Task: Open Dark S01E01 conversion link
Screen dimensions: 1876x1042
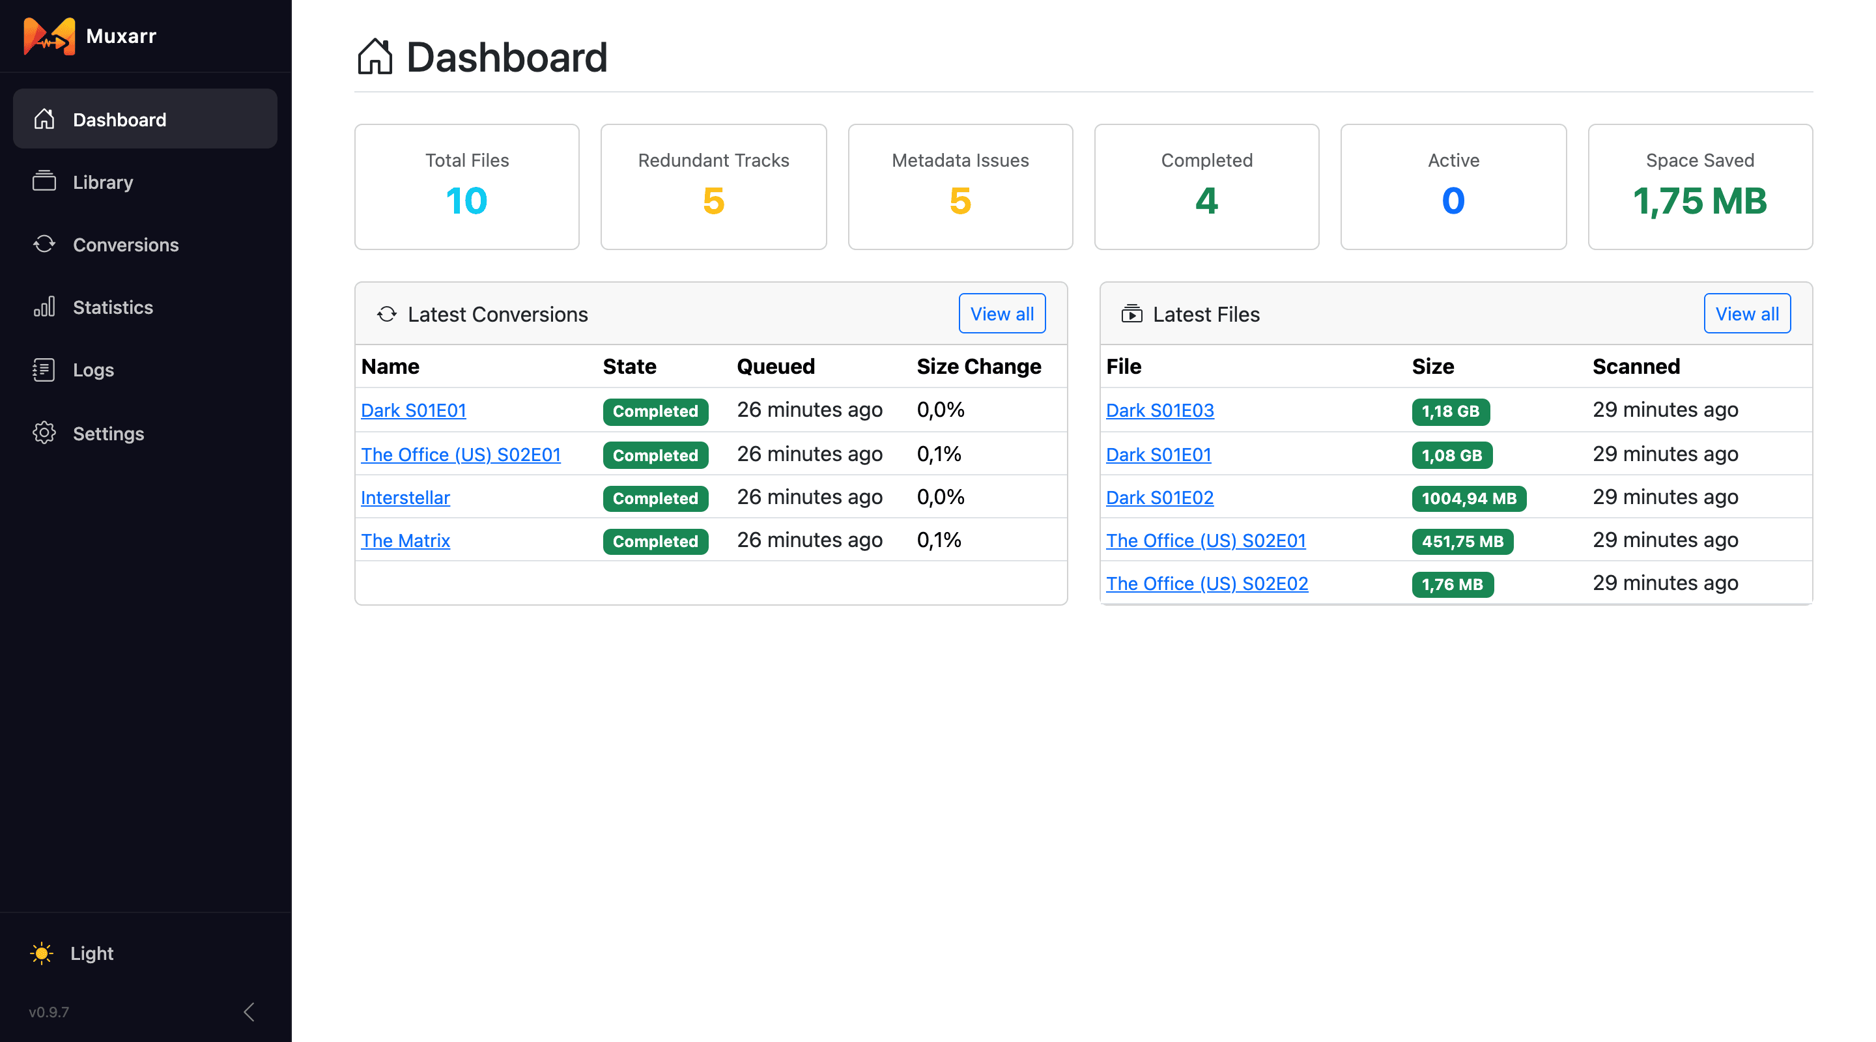Action: [414, 410]
